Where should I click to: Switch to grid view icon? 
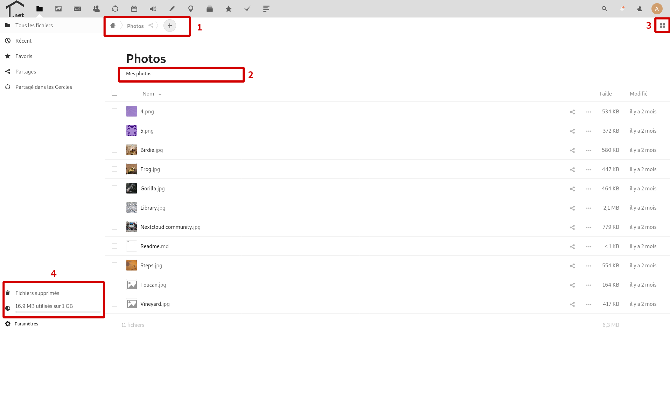(662, 25)
